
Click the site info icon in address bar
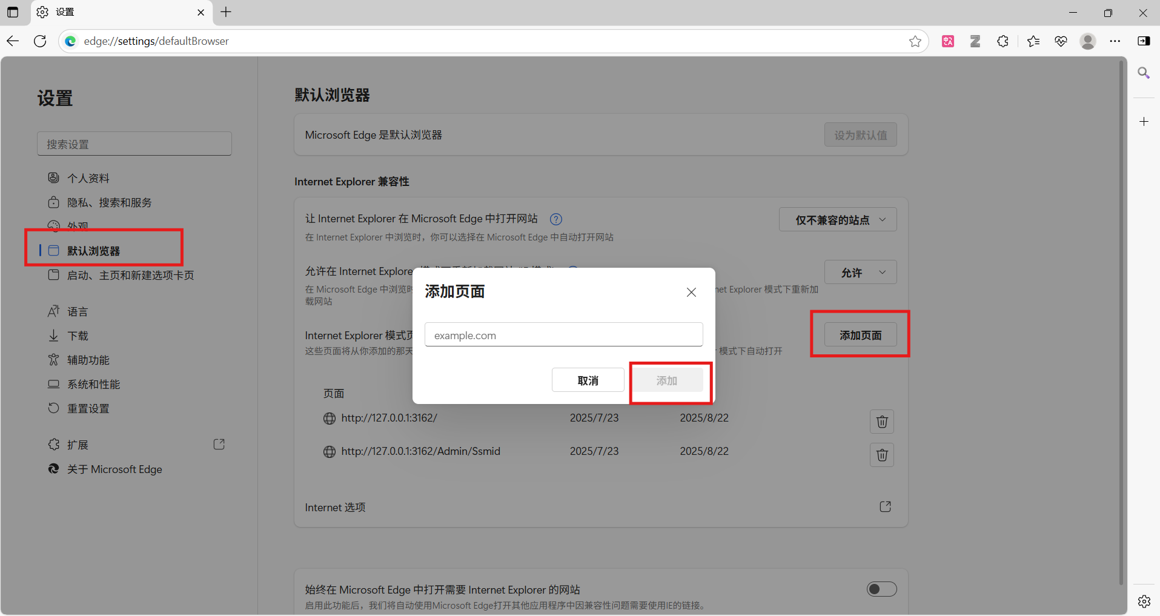click(x=71, y=41)
